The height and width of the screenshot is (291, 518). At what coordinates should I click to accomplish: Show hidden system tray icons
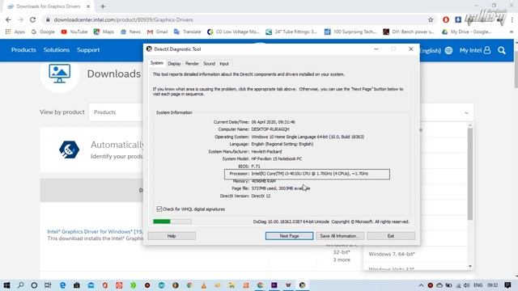pos(421,285)
